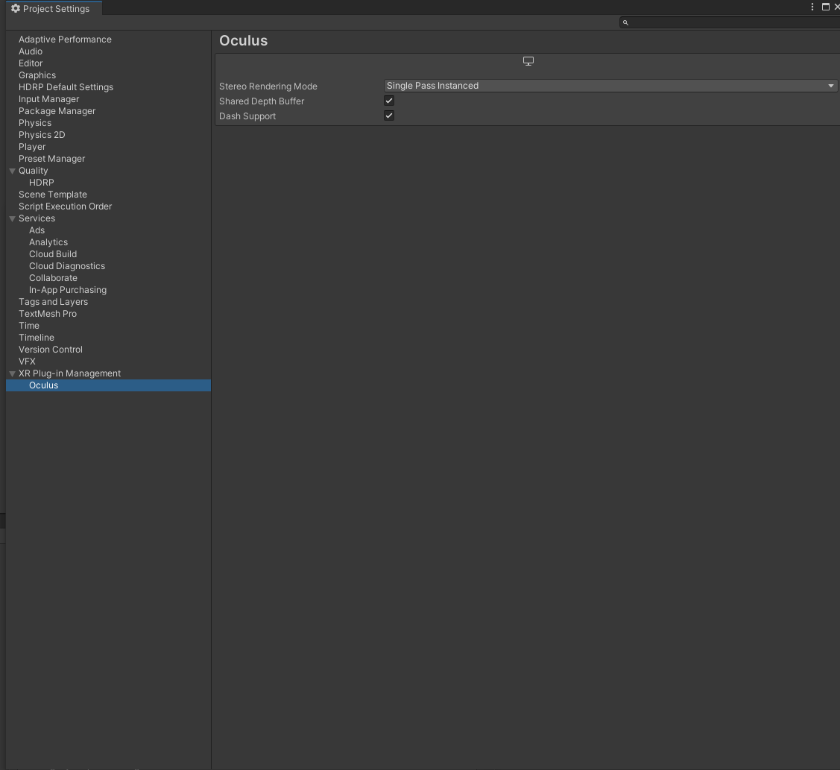Collapse the Quality settings group
This screenshot has width=840, height=770.
[x=12, y=170]
